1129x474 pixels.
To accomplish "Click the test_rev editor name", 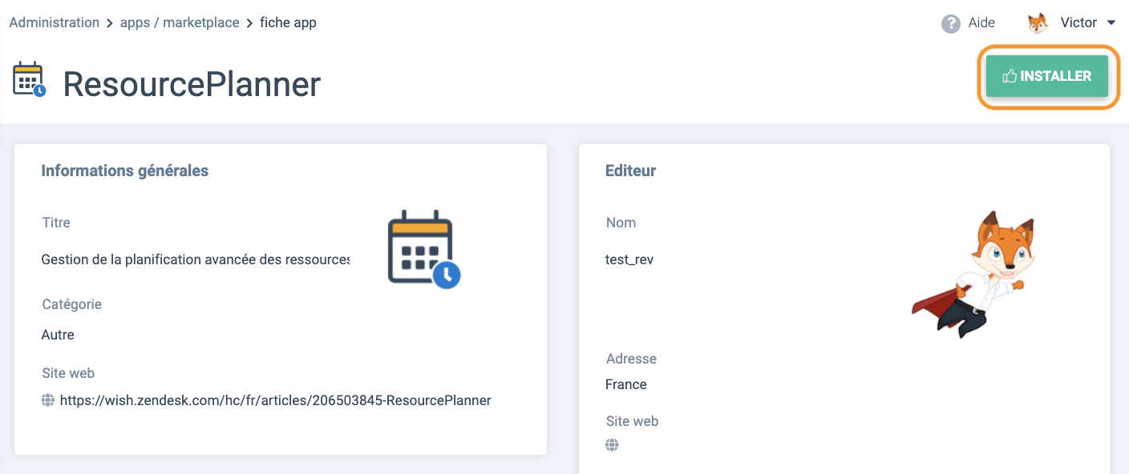I will (x=629, y=259).
